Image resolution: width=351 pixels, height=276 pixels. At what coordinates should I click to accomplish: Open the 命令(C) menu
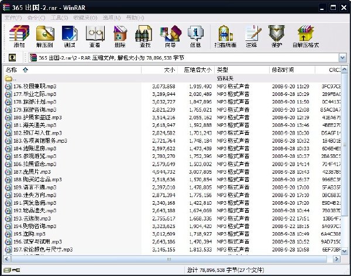point(36,18)
